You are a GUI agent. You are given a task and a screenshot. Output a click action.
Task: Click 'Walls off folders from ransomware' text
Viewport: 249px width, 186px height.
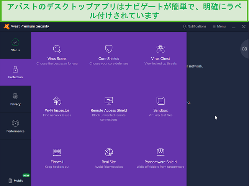(x=161, y=167)
